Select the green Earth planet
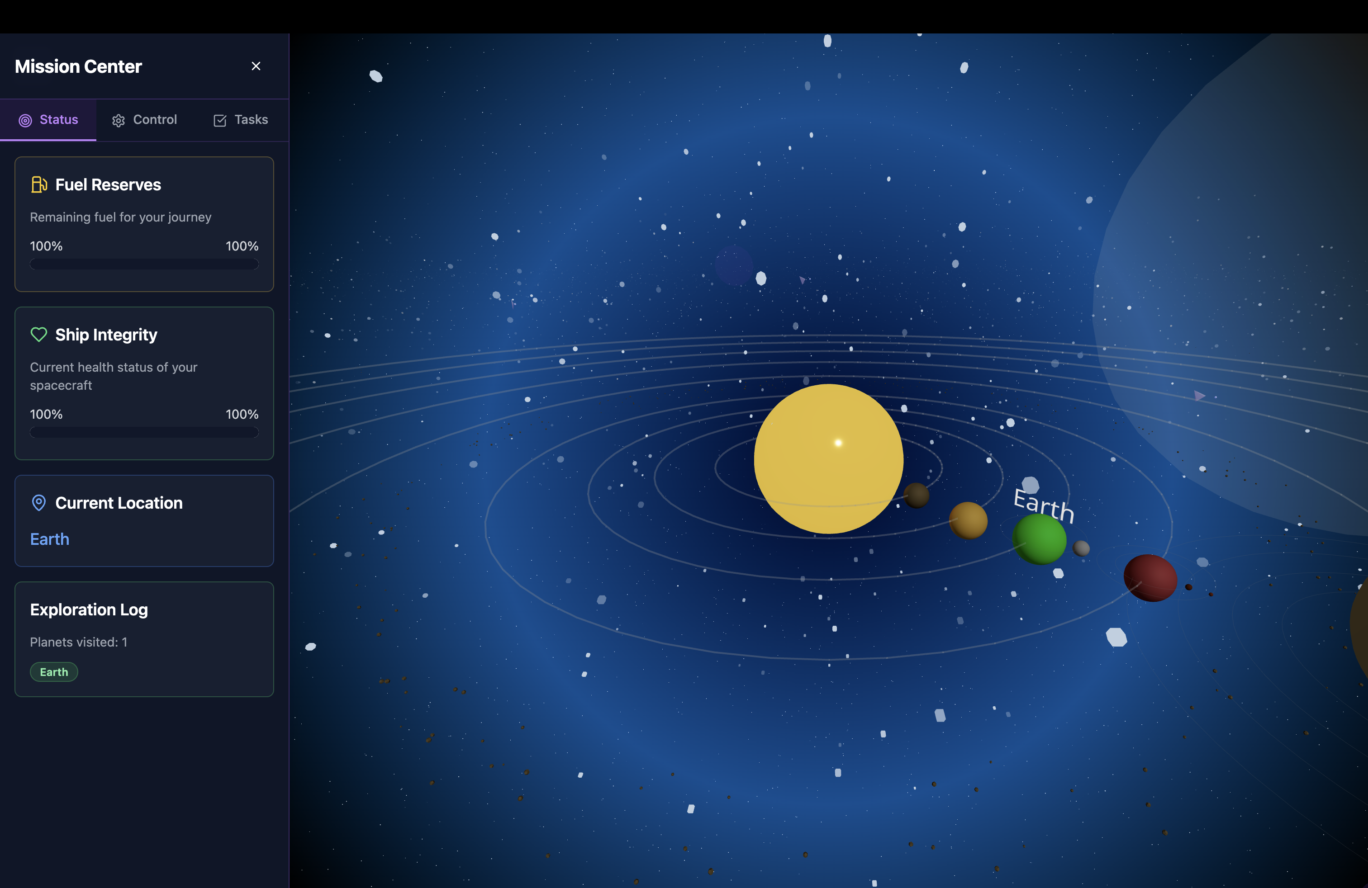This screenshot has width=1368, height=888. tap(1039, 539)
